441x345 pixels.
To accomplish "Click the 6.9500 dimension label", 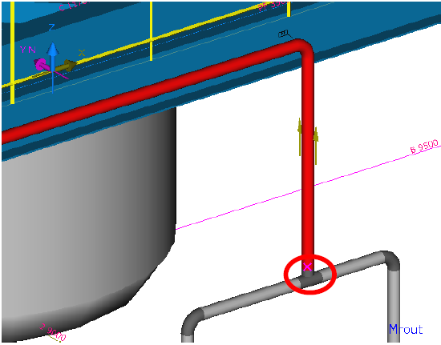I will point(424,146).
